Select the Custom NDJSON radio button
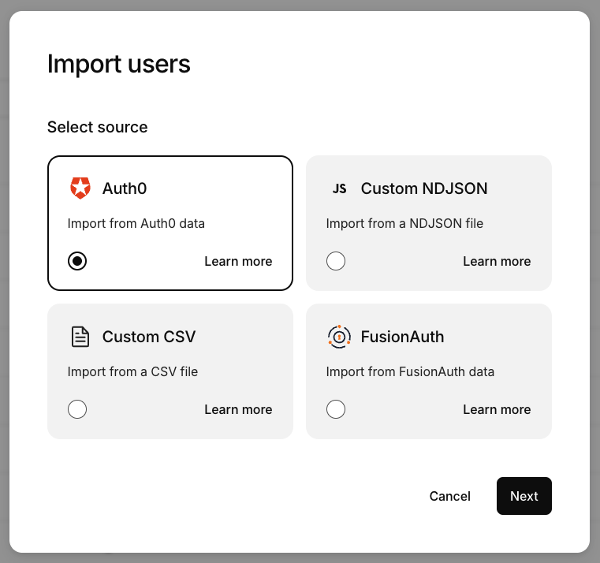This screenshot has width=600, height=563. [336, 261]
